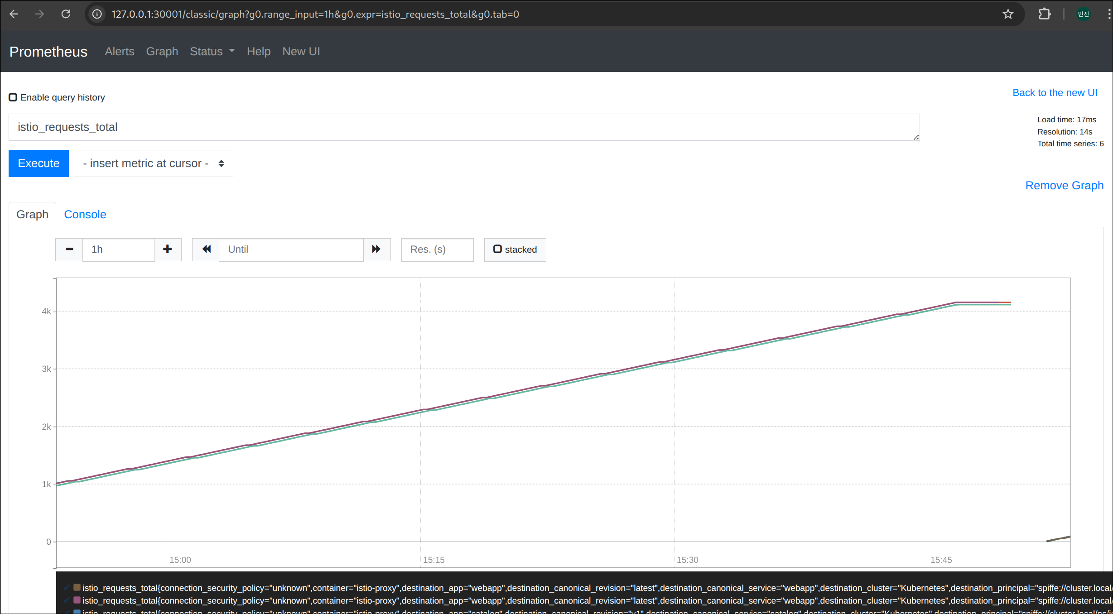
Task: Click first istio_requests_total legend entry text
Action: click(x=597, y=588)
